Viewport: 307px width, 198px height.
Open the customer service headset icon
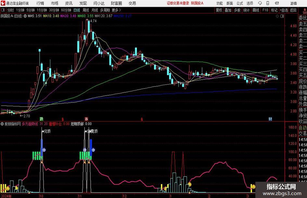(x=260, y=3)
